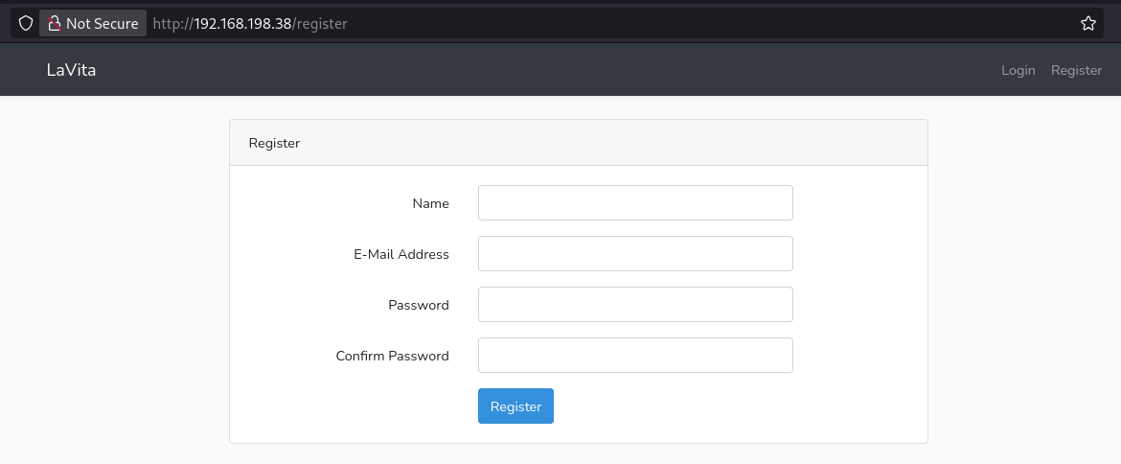Click into the Confirm Password field
This screenshot has width=1121, height=464.
tap(635, 356)
